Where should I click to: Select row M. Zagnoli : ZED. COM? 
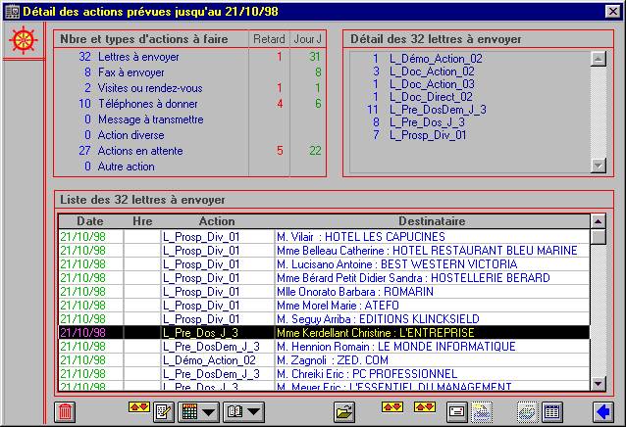(x=324, y=360)
